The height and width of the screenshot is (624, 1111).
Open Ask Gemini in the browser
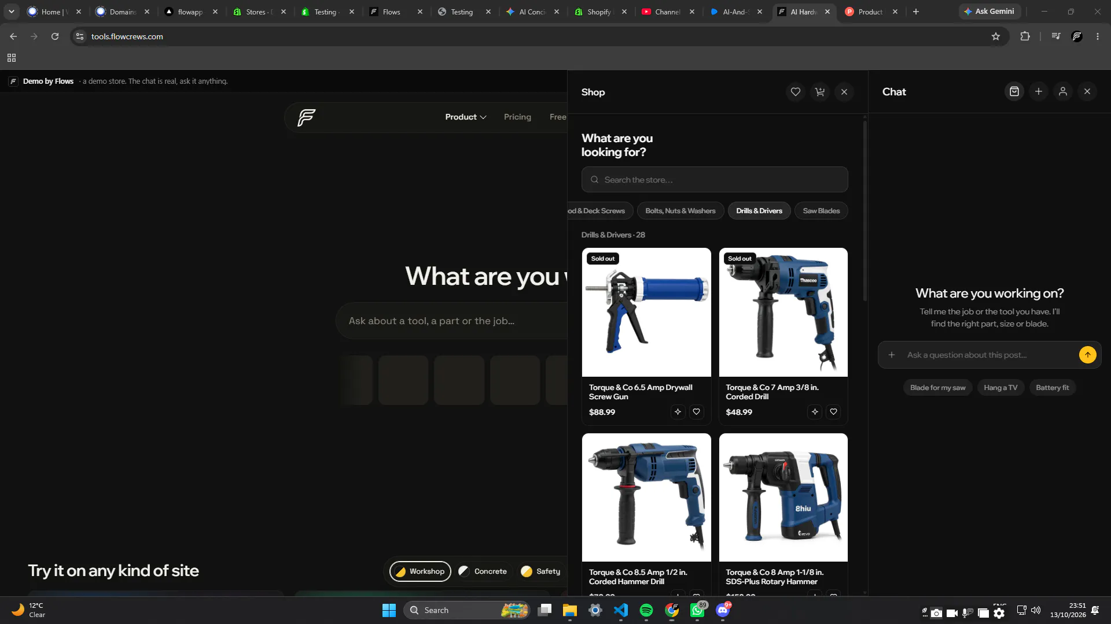(x=989, y=12)
